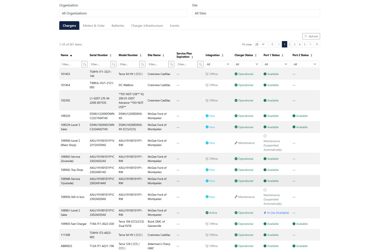Focus the Model Number filter input
This screenshot has height=251, width=379.
point(129,64)
